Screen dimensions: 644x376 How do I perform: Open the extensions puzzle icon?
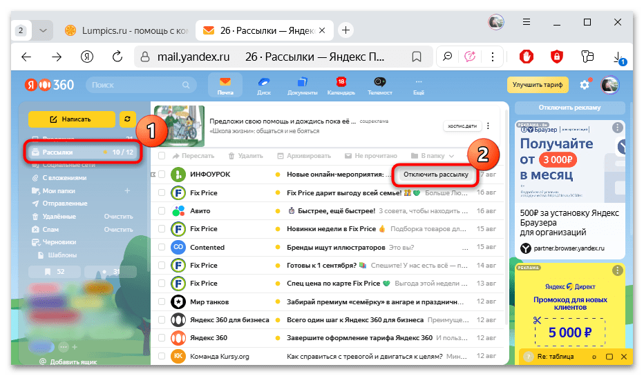(x=587, y=57)
